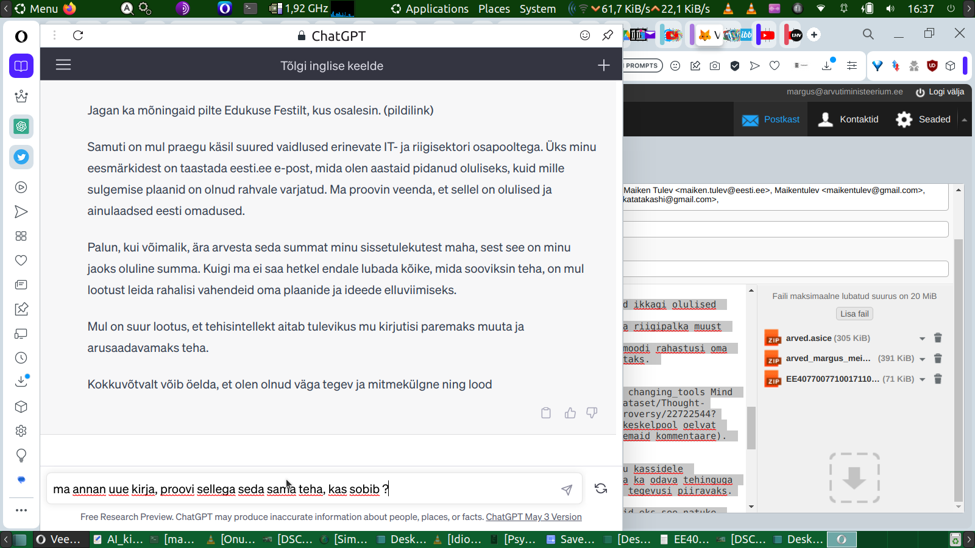Click the search tabs magnifier icon

(868, 34)
